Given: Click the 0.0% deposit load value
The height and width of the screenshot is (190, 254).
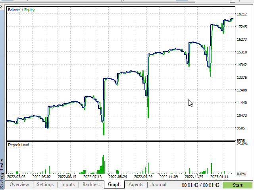Looking at the screenshot, I should point(241,174).
